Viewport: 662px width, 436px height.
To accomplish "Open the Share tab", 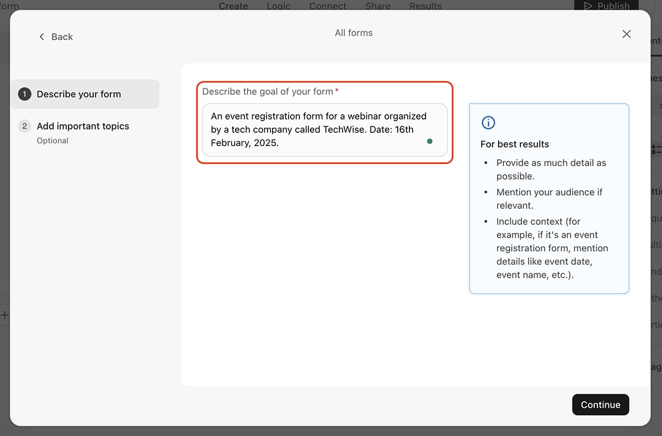I will click(x=377, y=6).
